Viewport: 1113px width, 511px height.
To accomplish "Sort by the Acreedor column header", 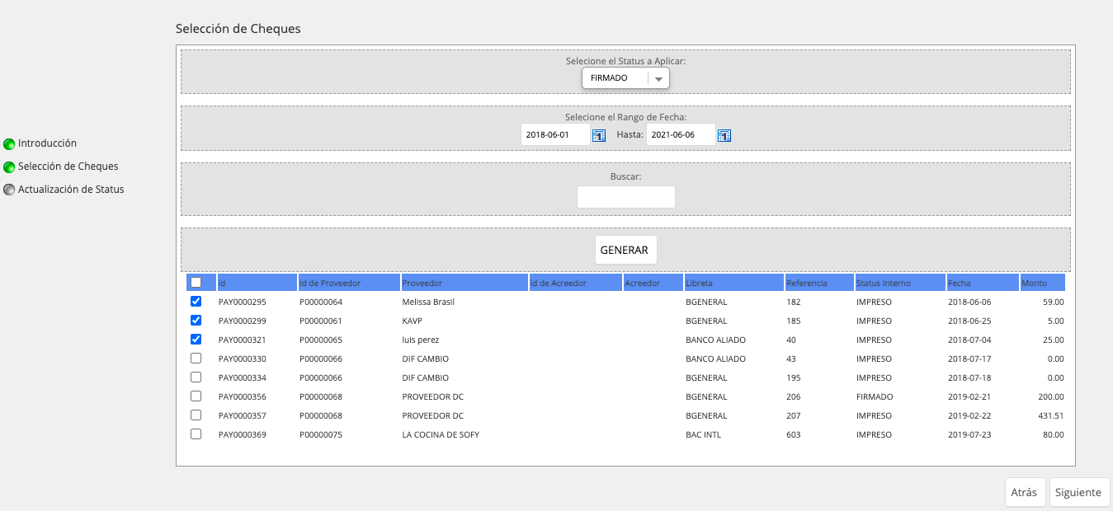I will (x=653, y=283).
